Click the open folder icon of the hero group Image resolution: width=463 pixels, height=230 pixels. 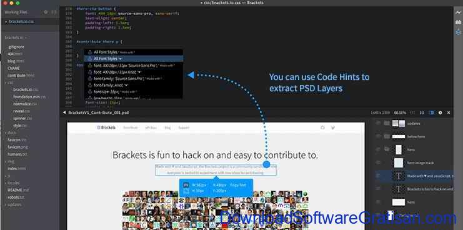pos(387,149)
